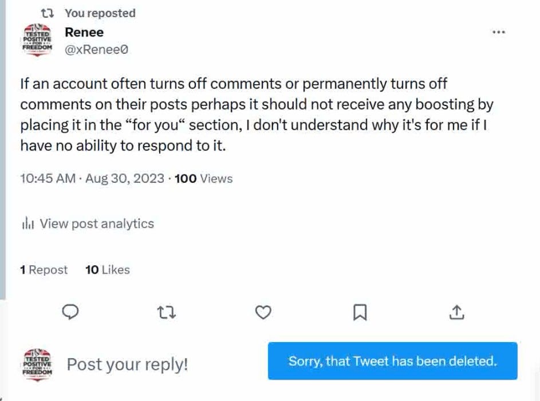Open the share upload icon
The image size is (540, 401).
point(456,312)
